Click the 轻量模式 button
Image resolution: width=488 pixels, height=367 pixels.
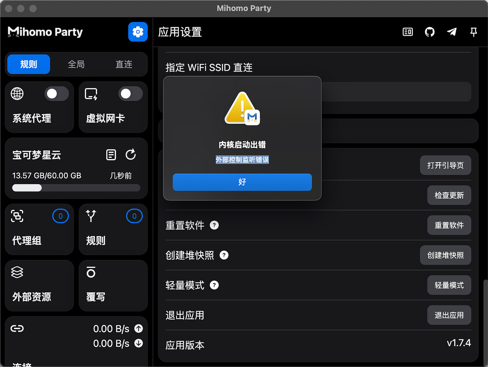click(449, 285)
